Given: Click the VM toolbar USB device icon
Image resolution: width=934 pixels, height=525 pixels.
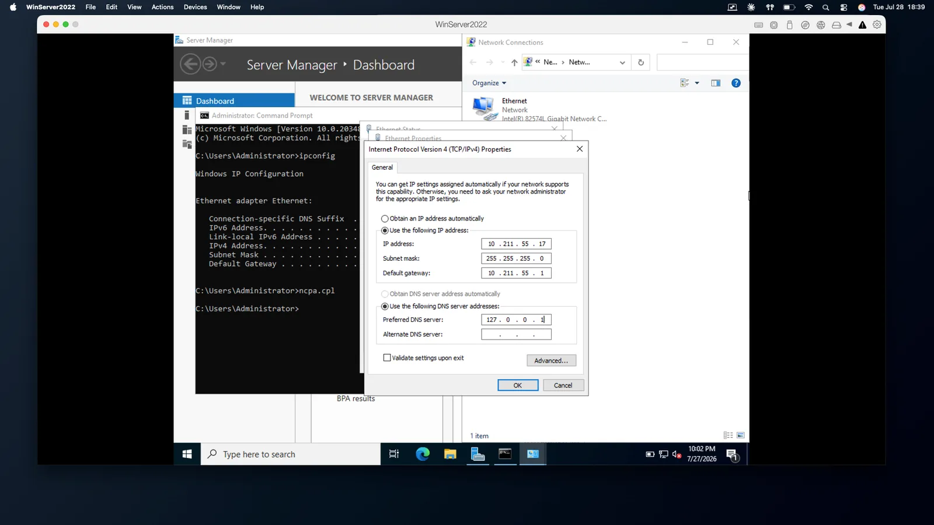Looking at the screenshot, I should coord(789,24).
